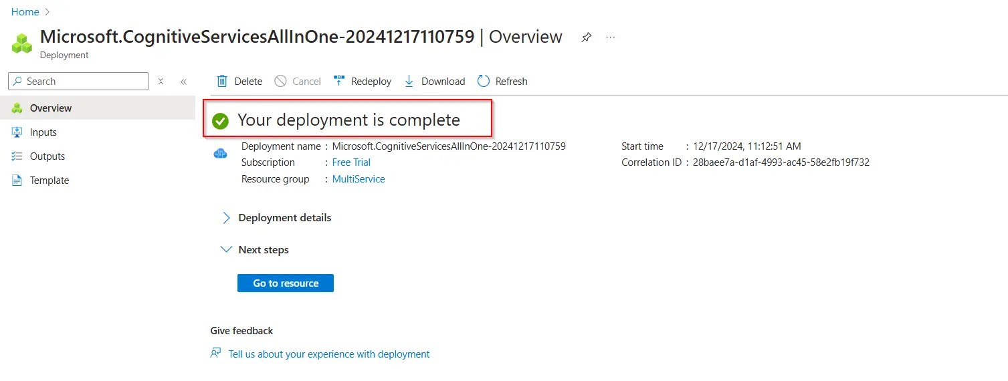This screenshot has height=381, width=1008.
Task: Open the Free Trial subscription link
Action: pyautogui.click(x=351, y=162)
